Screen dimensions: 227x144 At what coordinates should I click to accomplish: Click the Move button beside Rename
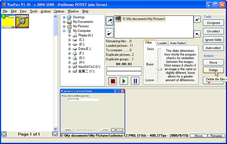(199, 136)
